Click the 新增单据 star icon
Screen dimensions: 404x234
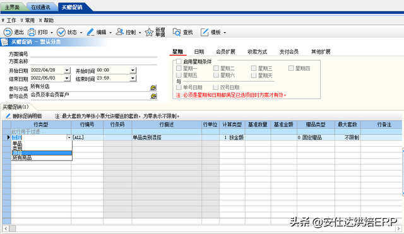(x=149, y=32)
